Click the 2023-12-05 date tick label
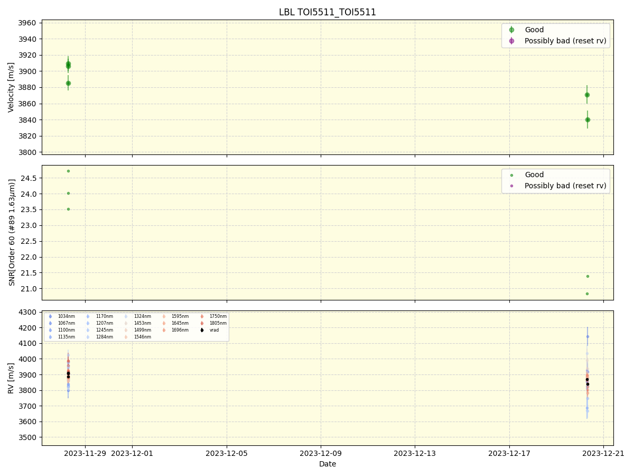Screen dimensions: 634x476 [x=227, y=453]
